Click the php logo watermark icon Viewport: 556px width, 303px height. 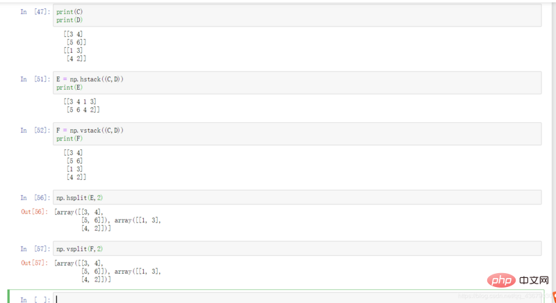501,280
